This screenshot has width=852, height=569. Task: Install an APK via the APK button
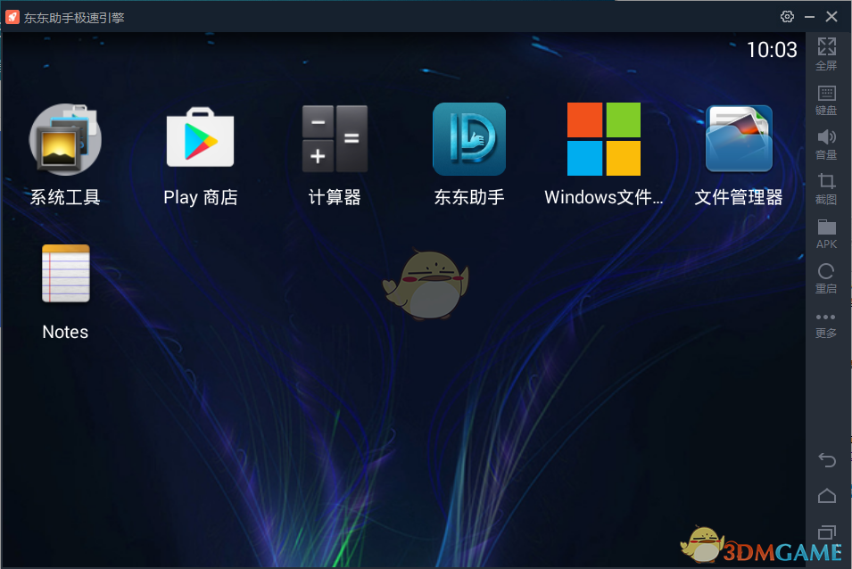(826, 234)
